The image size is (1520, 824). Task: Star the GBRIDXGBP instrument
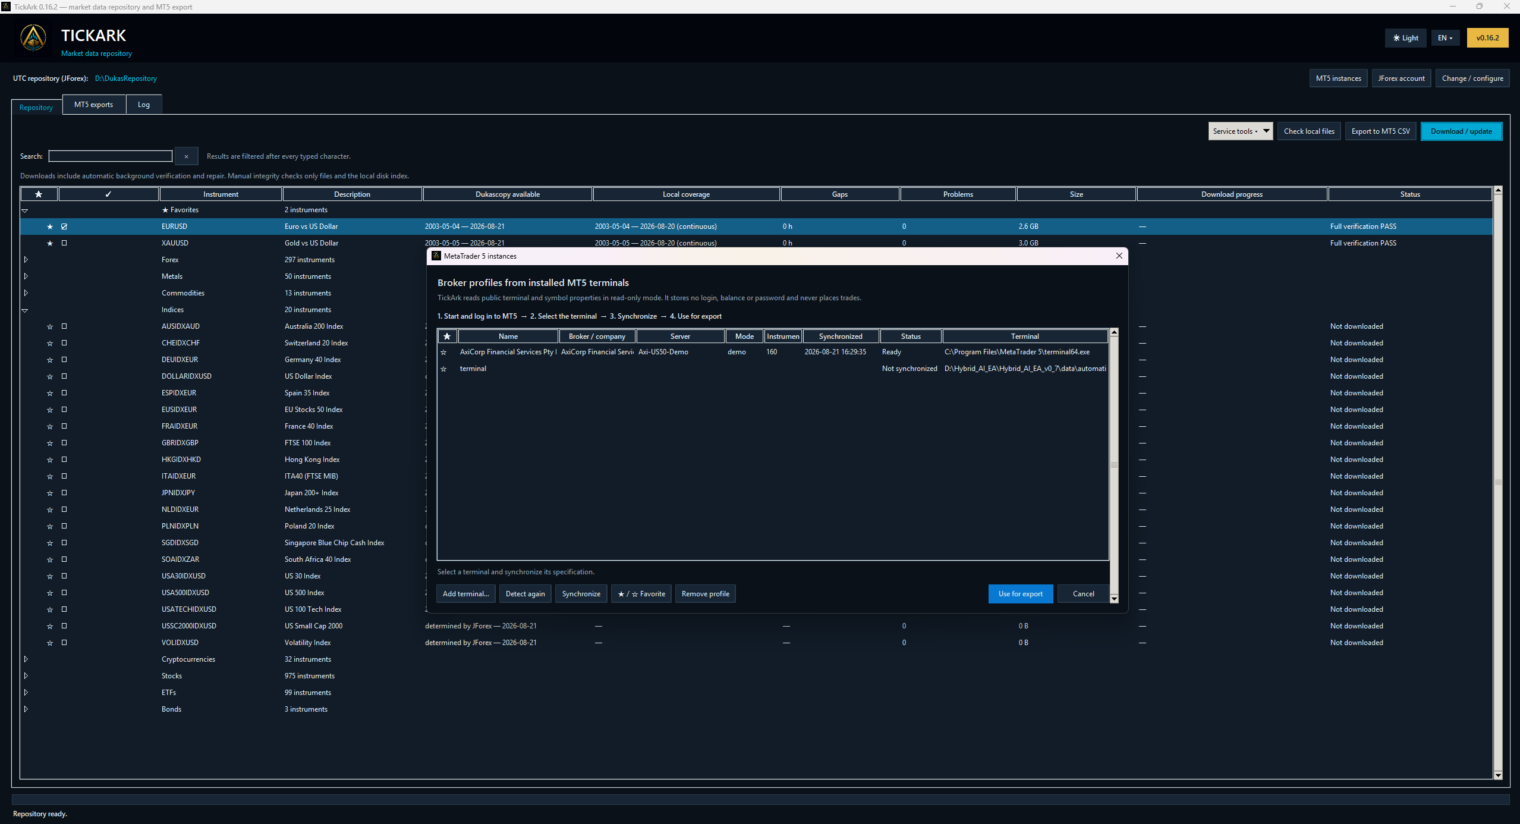[50, 443]
